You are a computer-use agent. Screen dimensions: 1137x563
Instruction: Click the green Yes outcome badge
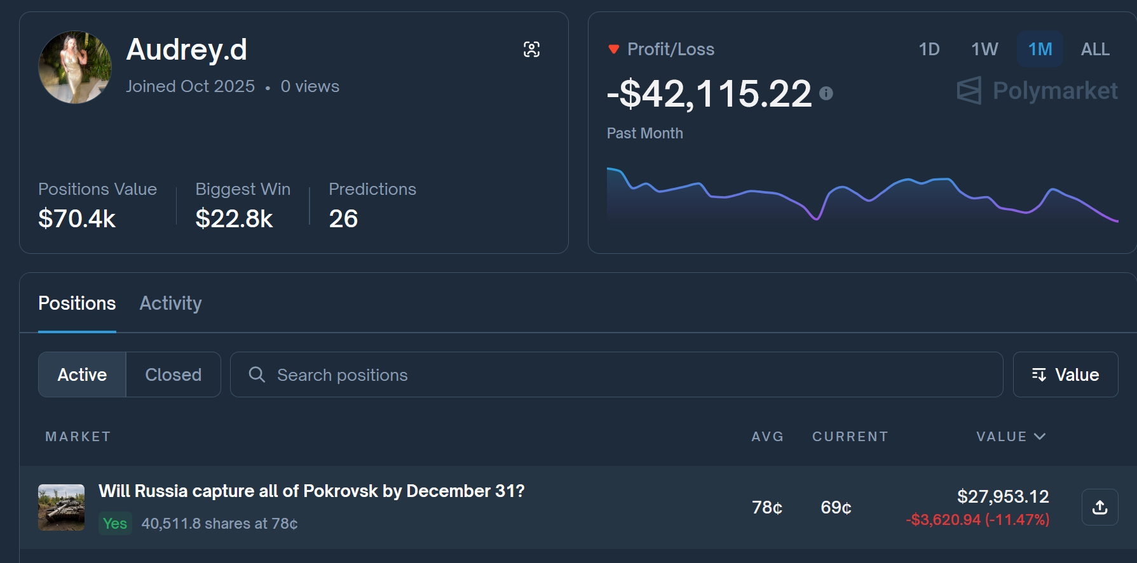[x=115, y=524]
